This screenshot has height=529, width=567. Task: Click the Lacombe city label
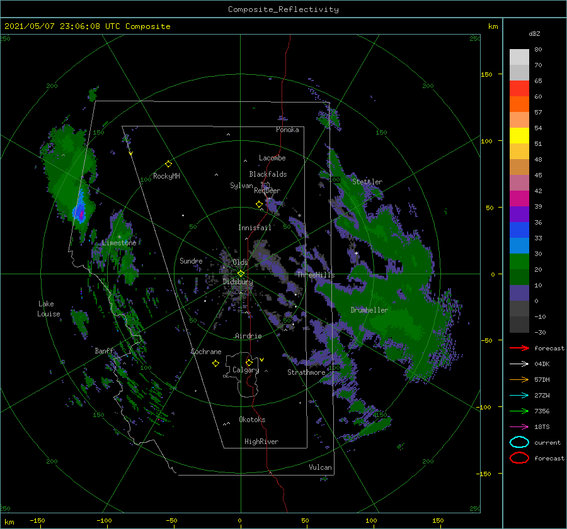coord(272,158)
